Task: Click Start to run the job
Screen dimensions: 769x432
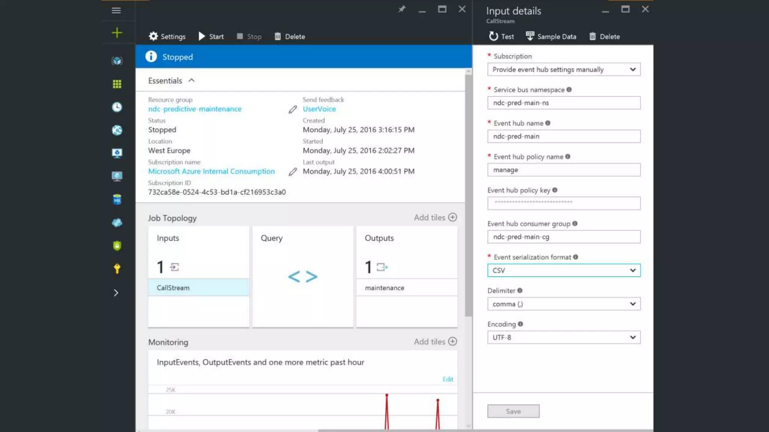Action: coord(211,36)
